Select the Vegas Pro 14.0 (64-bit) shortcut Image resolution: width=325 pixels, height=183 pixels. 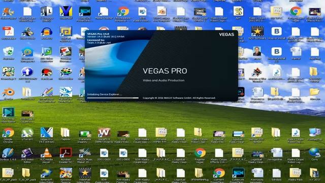47,133
